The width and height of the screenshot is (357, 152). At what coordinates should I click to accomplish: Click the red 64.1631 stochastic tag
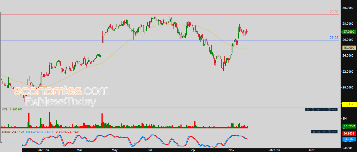point(349,133)
